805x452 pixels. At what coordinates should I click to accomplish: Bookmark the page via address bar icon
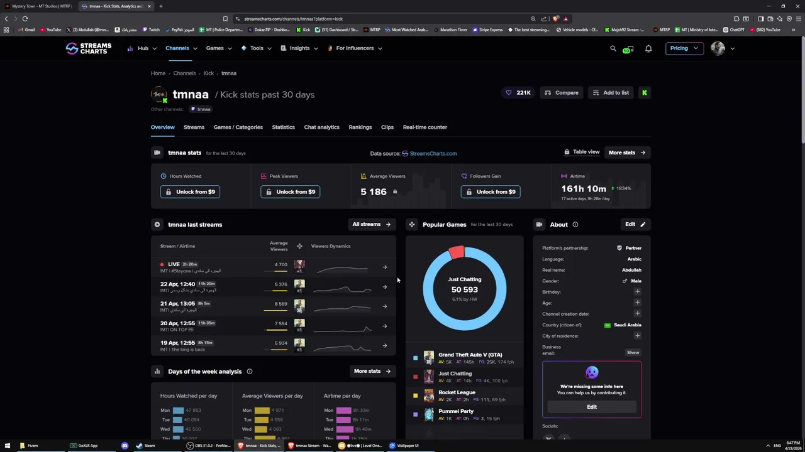[x=225, y=19]
